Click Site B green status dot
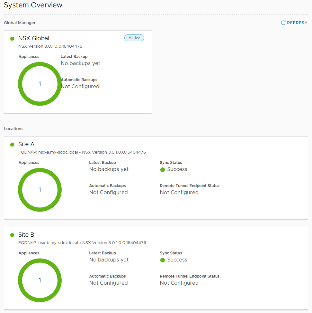This screenshot has width=312, height=313. click(12, 235)
